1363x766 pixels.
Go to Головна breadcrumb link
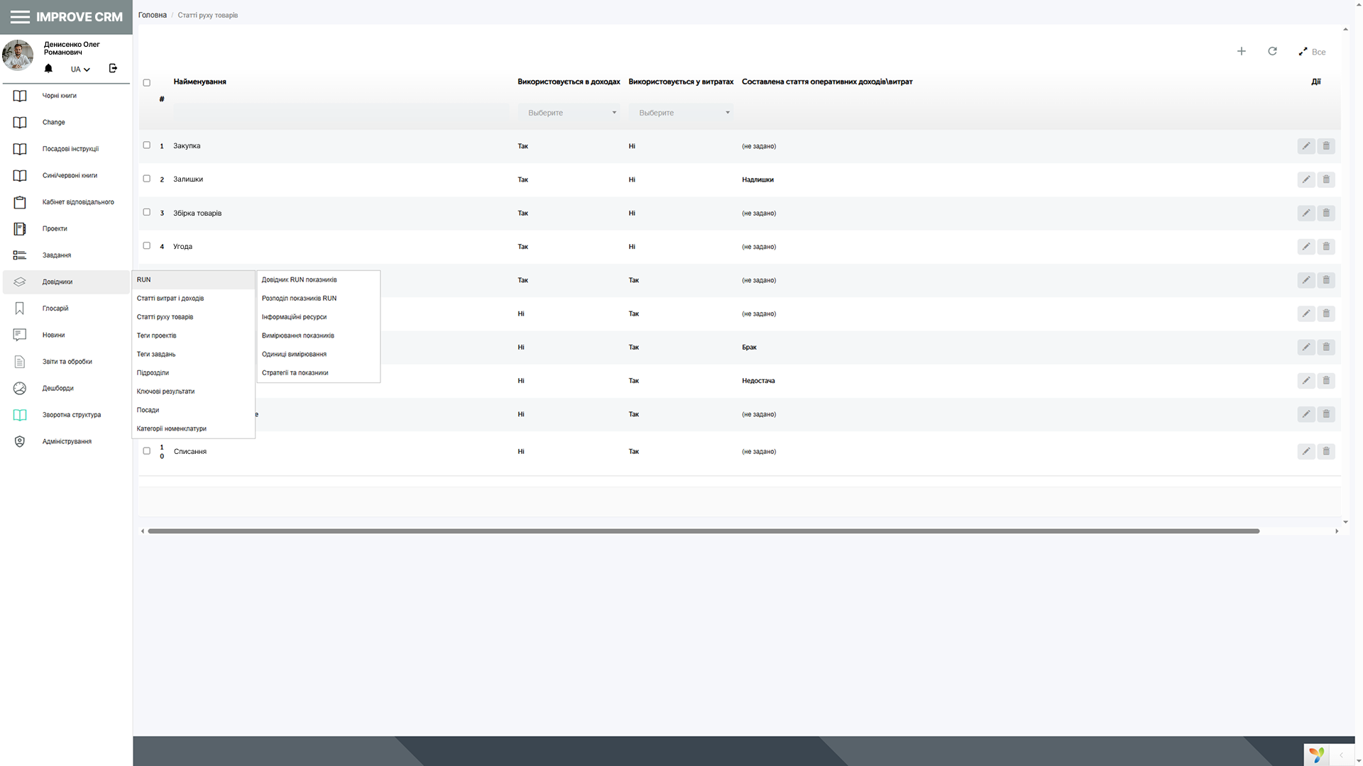[x=152, y=15]
